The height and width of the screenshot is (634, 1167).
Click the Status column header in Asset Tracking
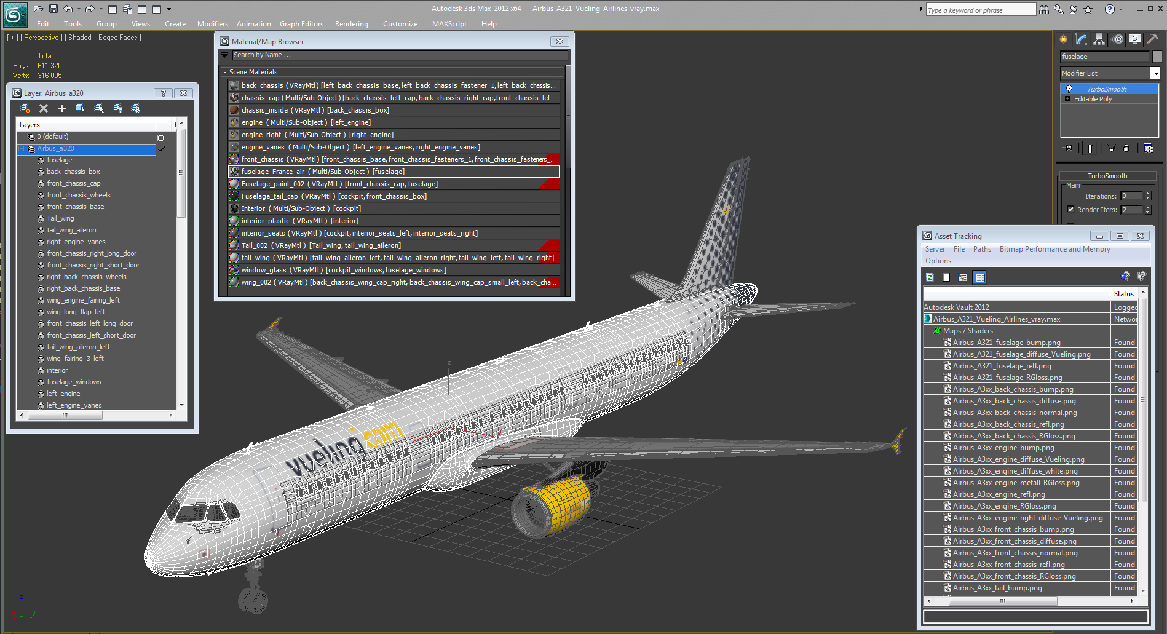(x=1123, y=294)
